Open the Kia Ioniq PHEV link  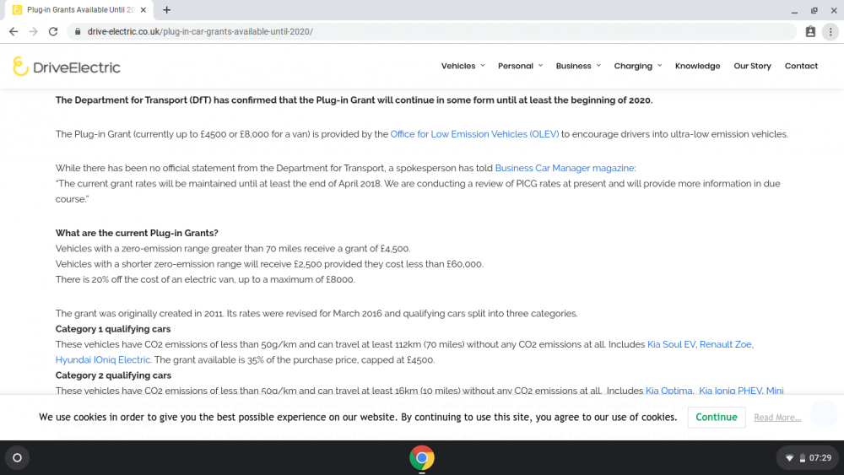point(730,391)
